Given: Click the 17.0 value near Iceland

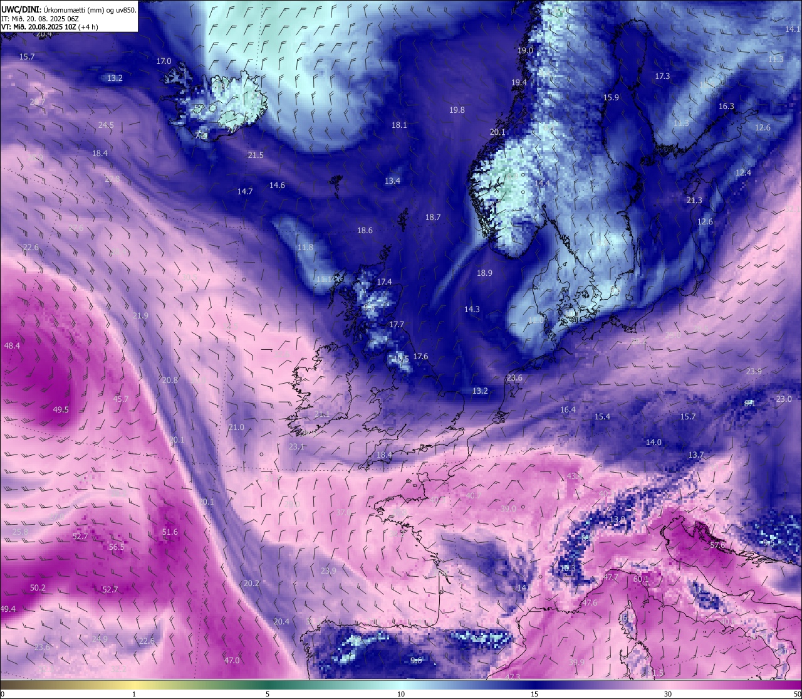Looking at the screenshot, I should pyautogui.click(x=164, y=61).
